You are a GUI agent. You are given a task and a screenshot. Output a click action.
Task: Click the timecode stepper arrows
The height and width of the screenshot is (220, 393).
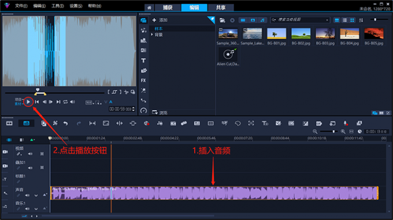click(x=134, y=109)
